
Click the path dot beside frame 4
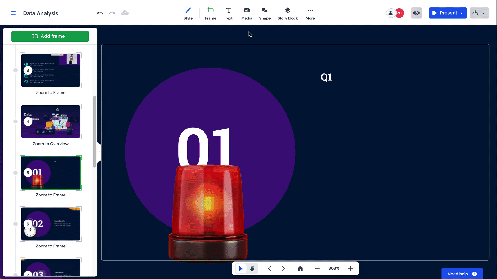16,121
